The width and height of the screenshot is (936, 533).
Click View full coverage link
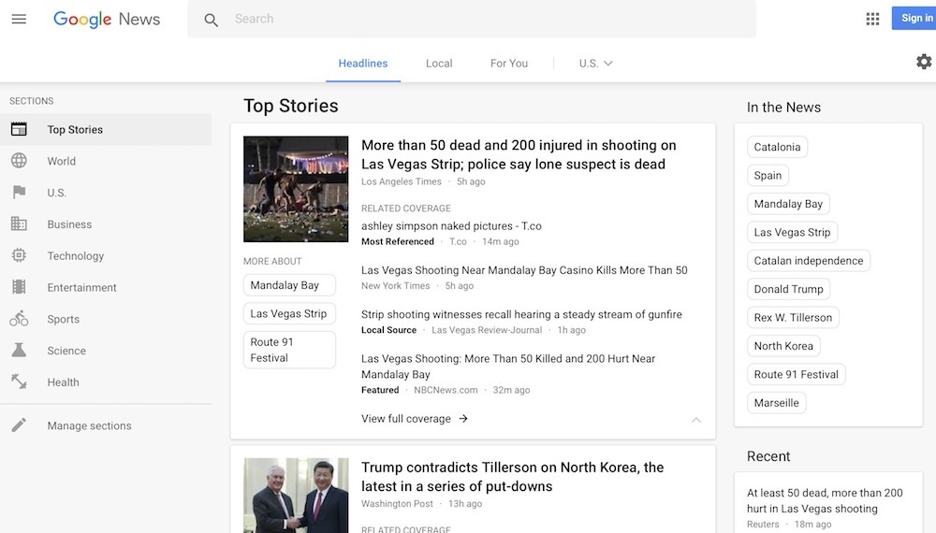(x=406, y=419)
